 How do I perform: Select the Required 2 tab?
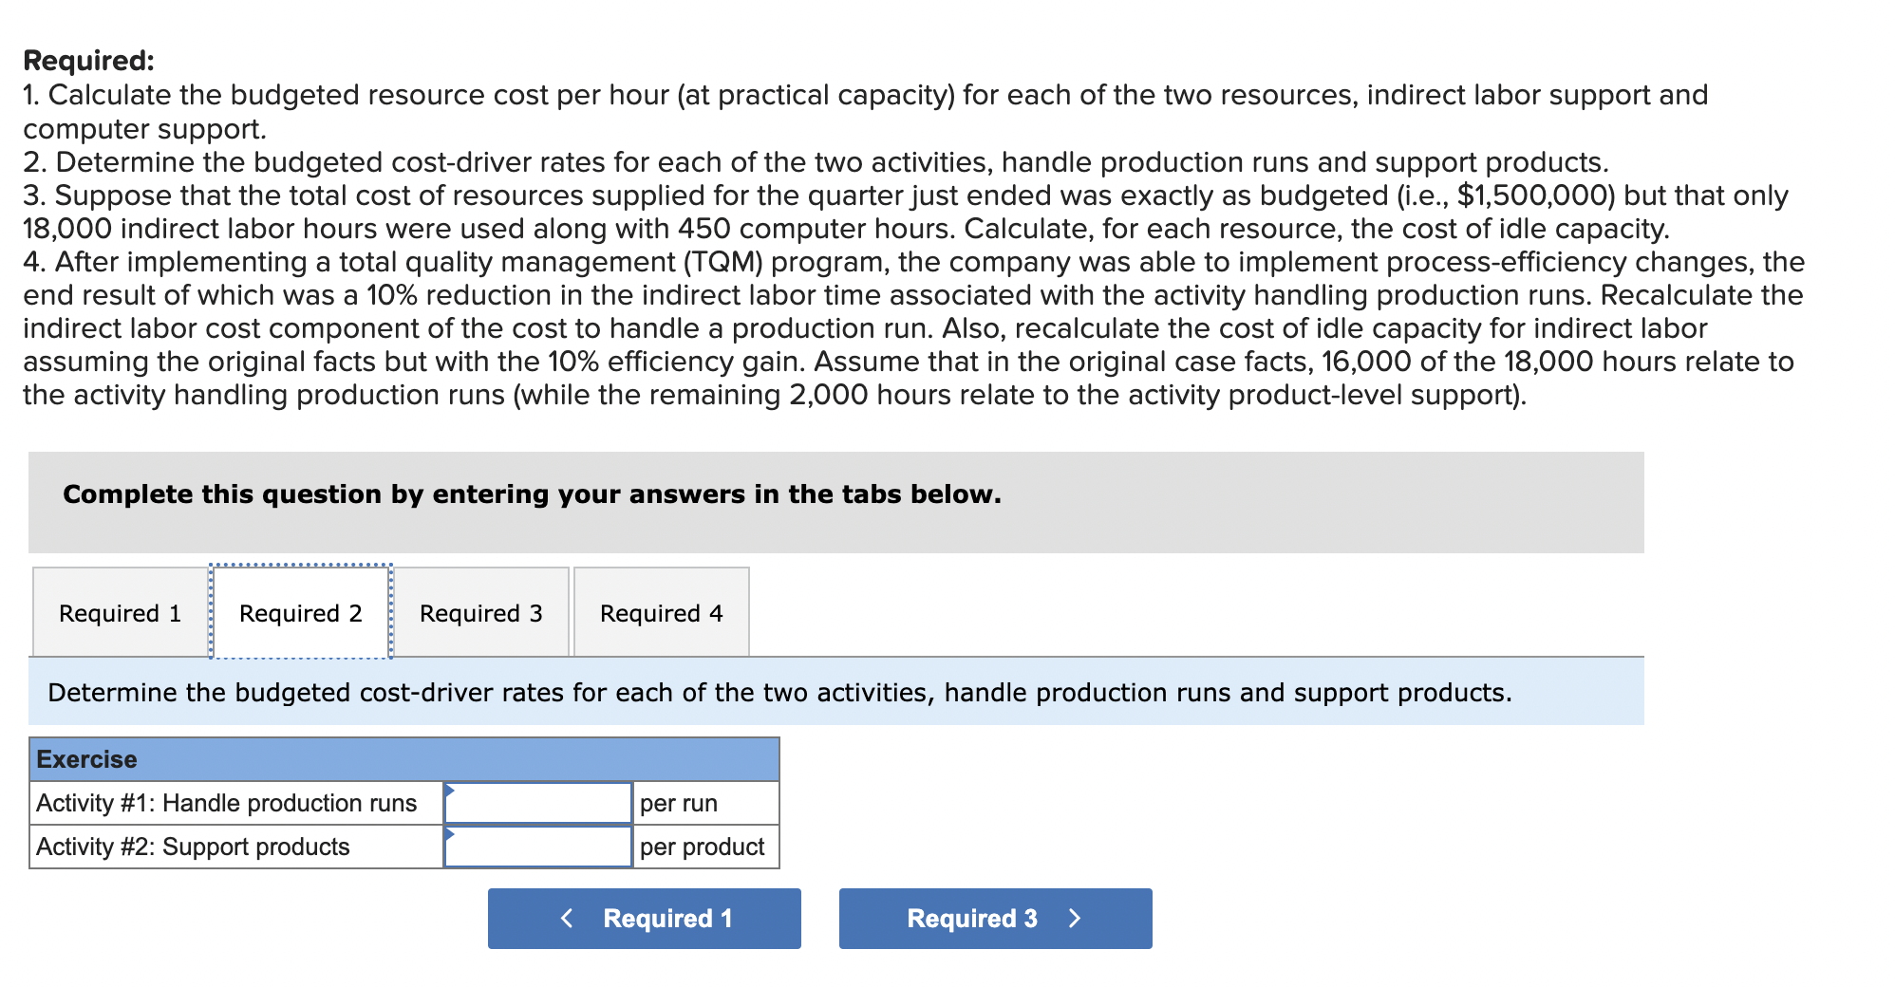click(300, 612)
